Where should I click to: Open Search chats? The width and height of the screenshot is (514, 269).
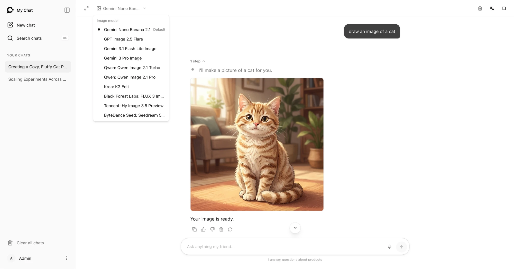pos(38,38)
